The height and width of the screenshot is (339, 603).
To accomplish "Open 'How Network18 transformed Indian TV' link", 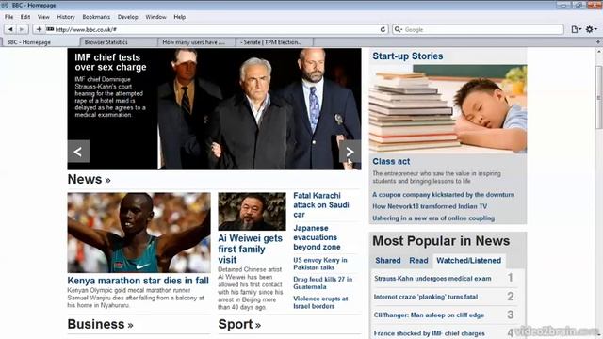I will (430, 206).
